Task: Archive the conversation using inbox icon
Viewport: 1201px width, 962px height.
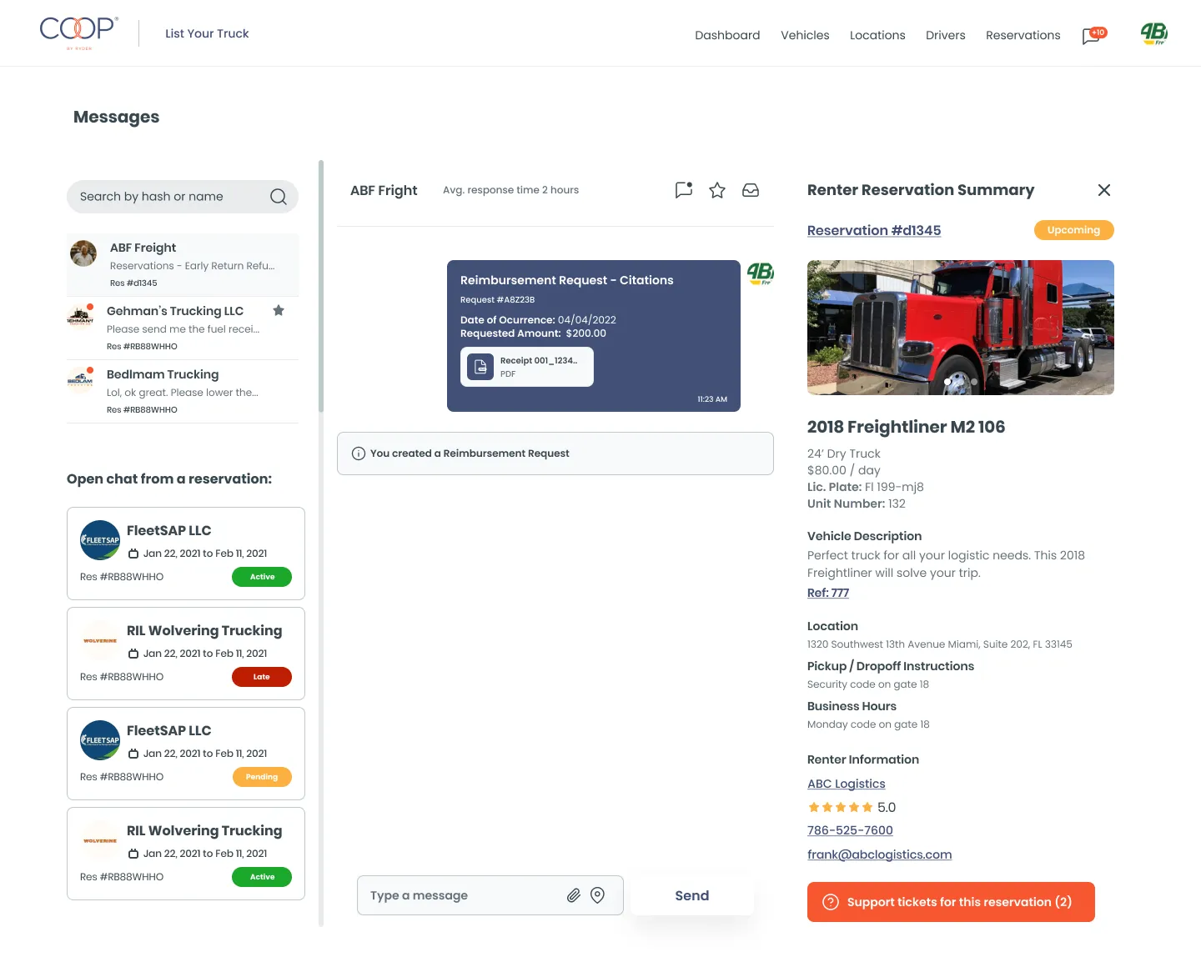Action: (751, 190)
